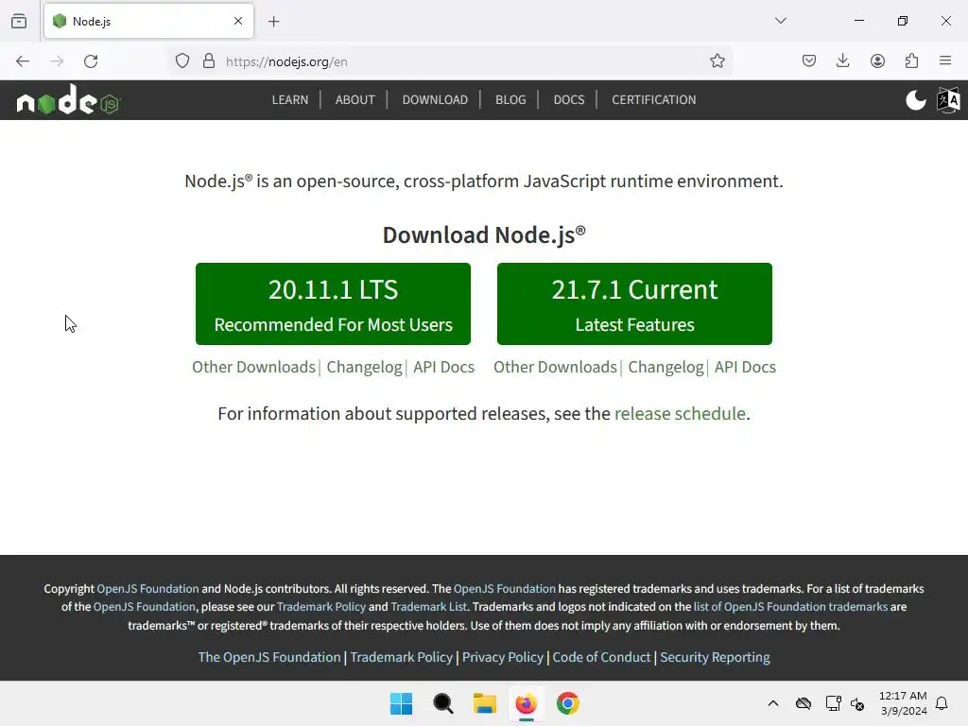Toggle dark mode with moon icon
The height and width of the screenshot is (726, 968).
click(x=915, y=100)
